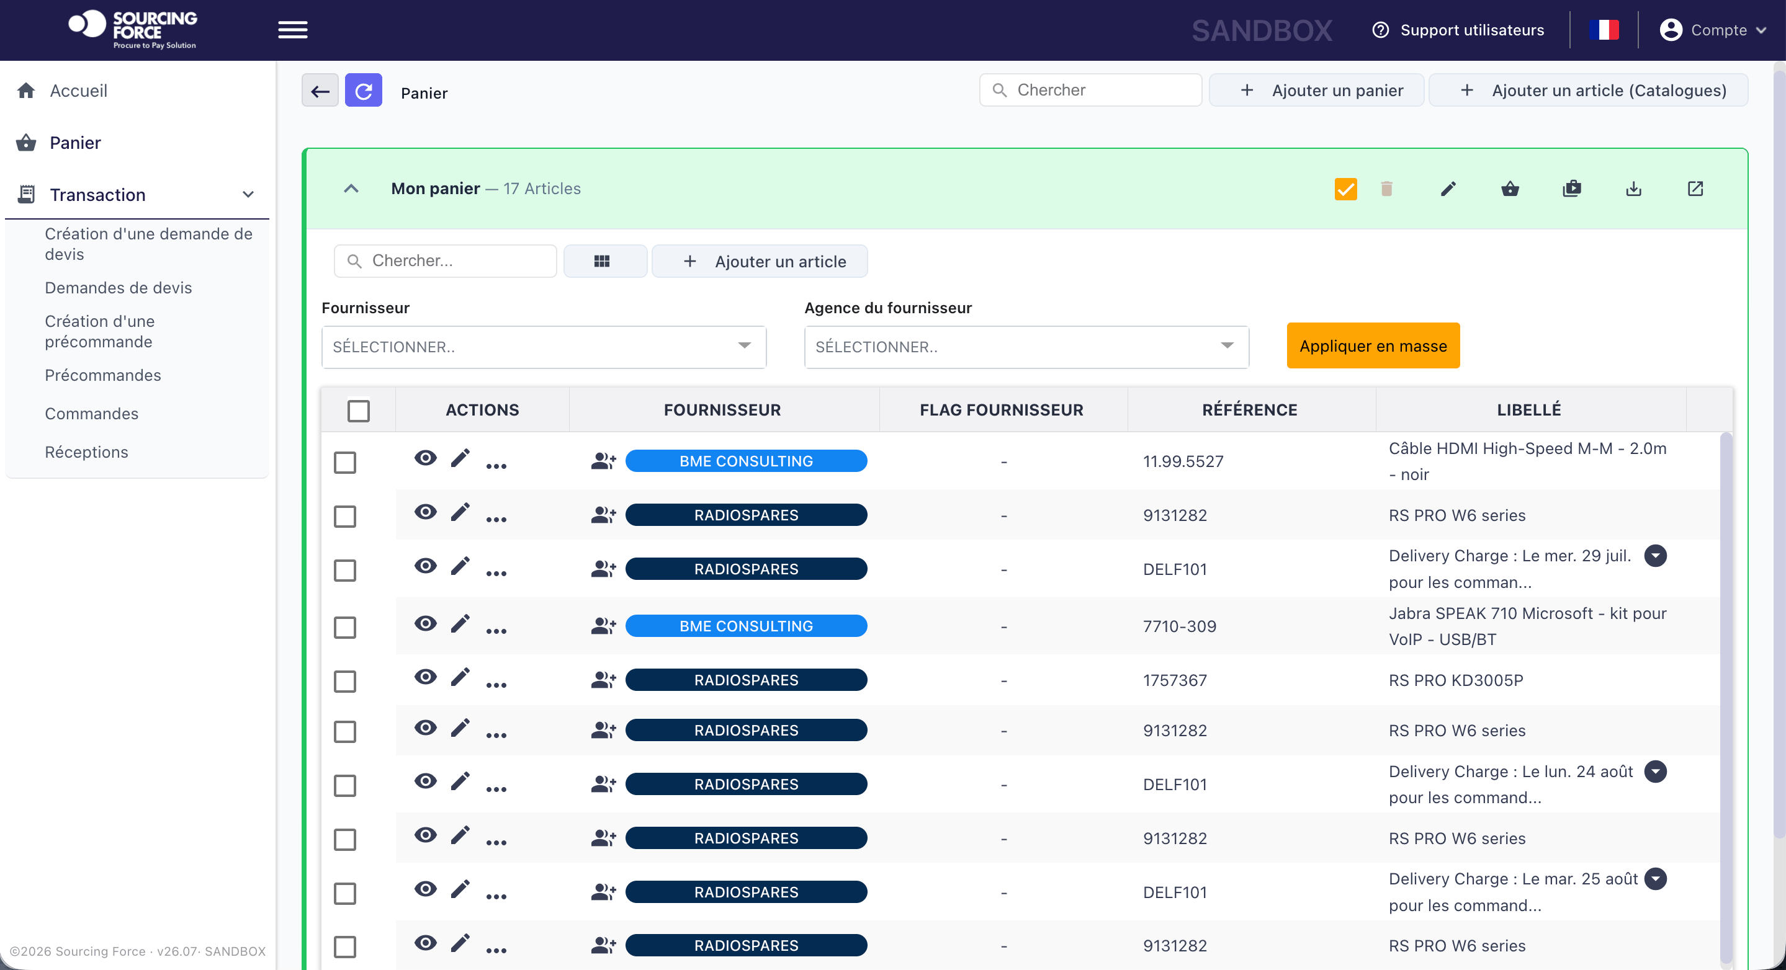Toggle the orange select-all checkmark in basket header
Image resolution: width=1786 pixels, height=970 pixels.
[1345, 189]
